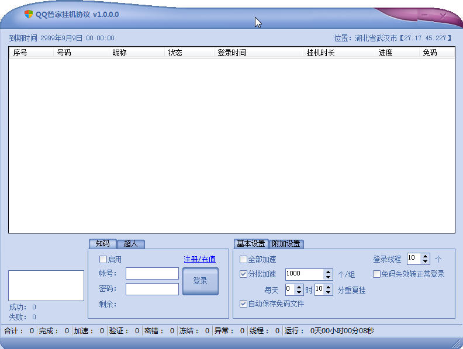Screen dimensions: 463x349
Task: Decrease the 分重复挂 minute spinner
Action: coord(329,292)
